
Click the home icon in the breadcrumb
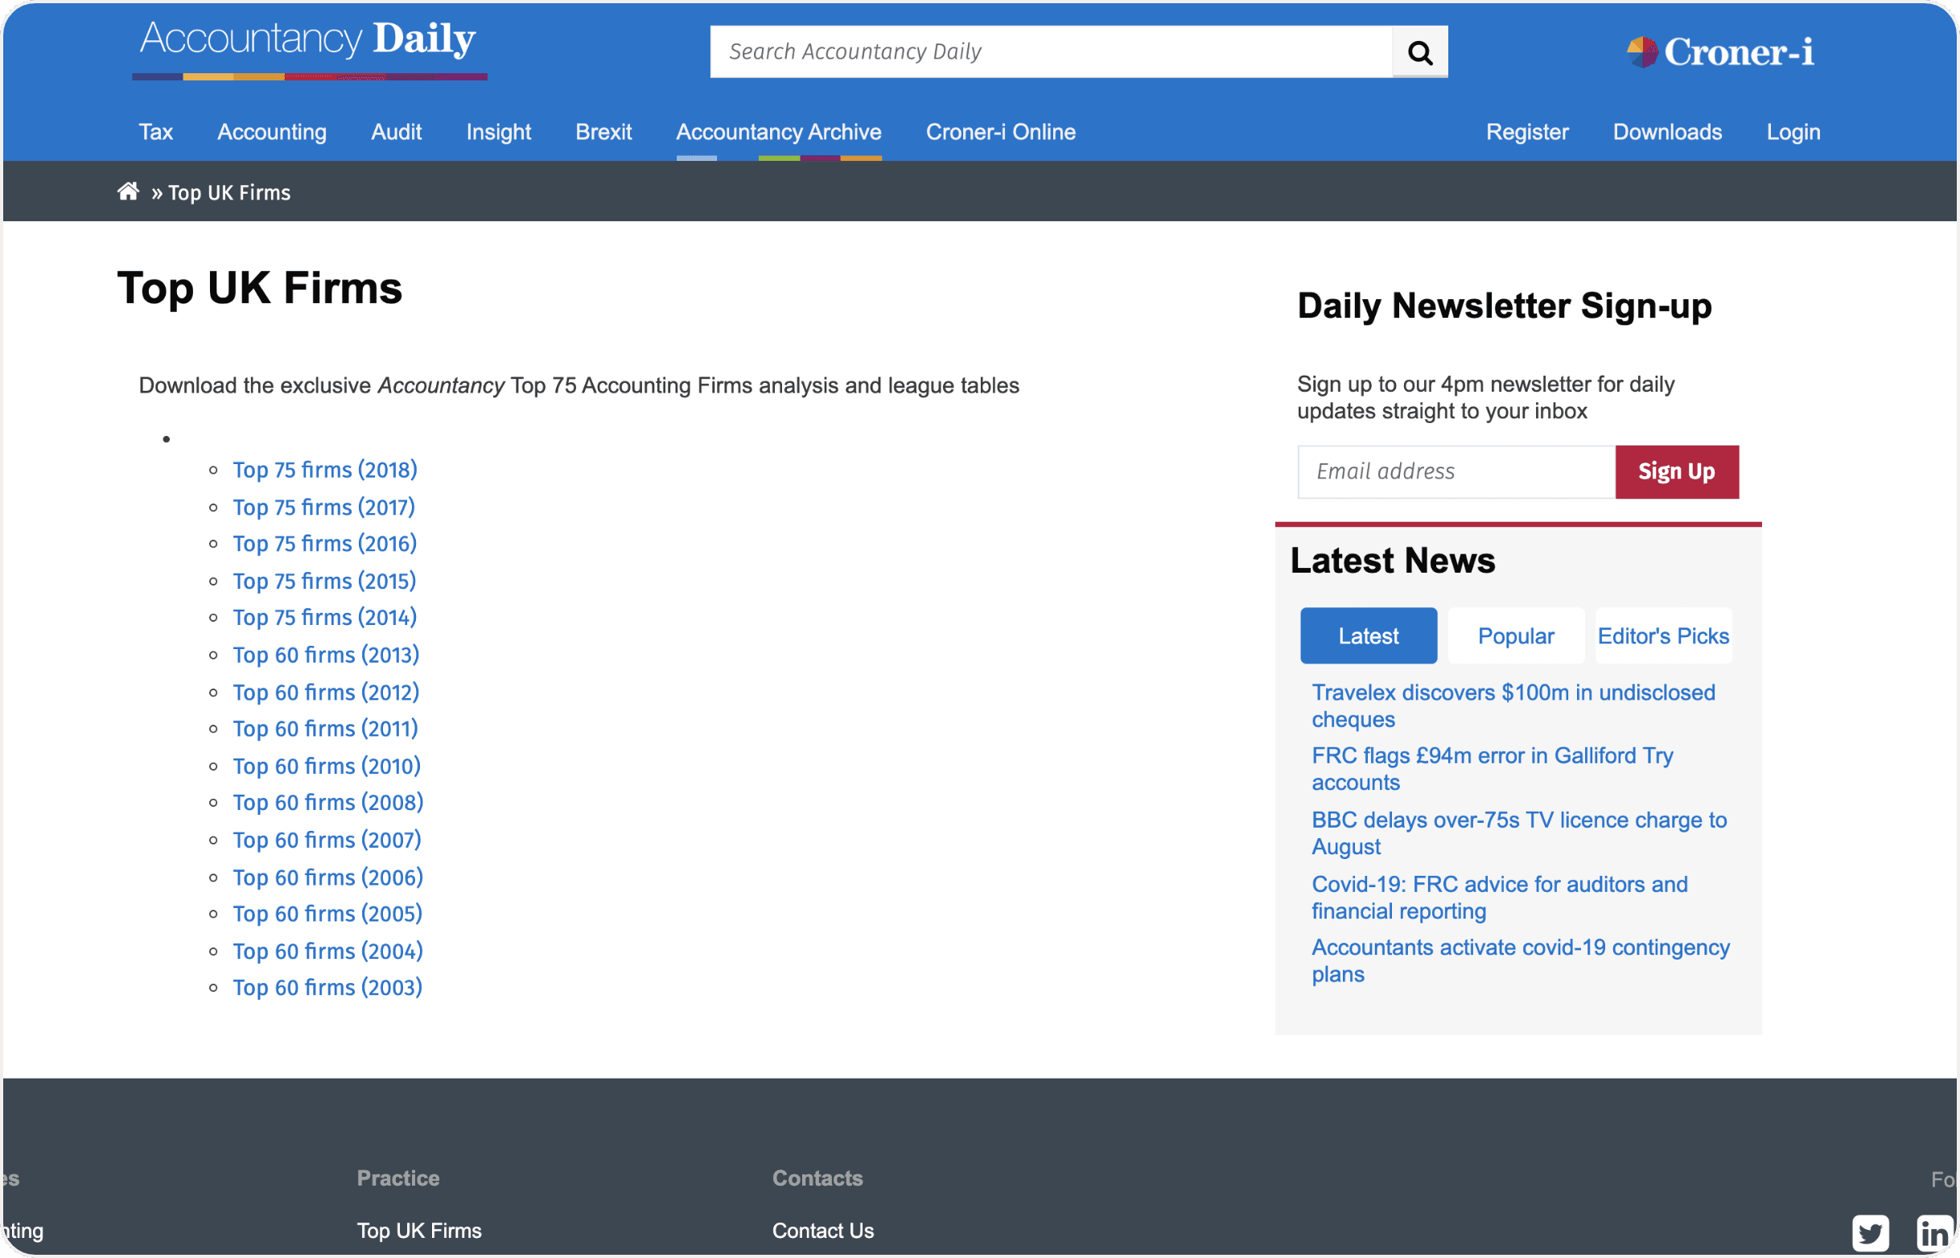(x=128, y=192)
